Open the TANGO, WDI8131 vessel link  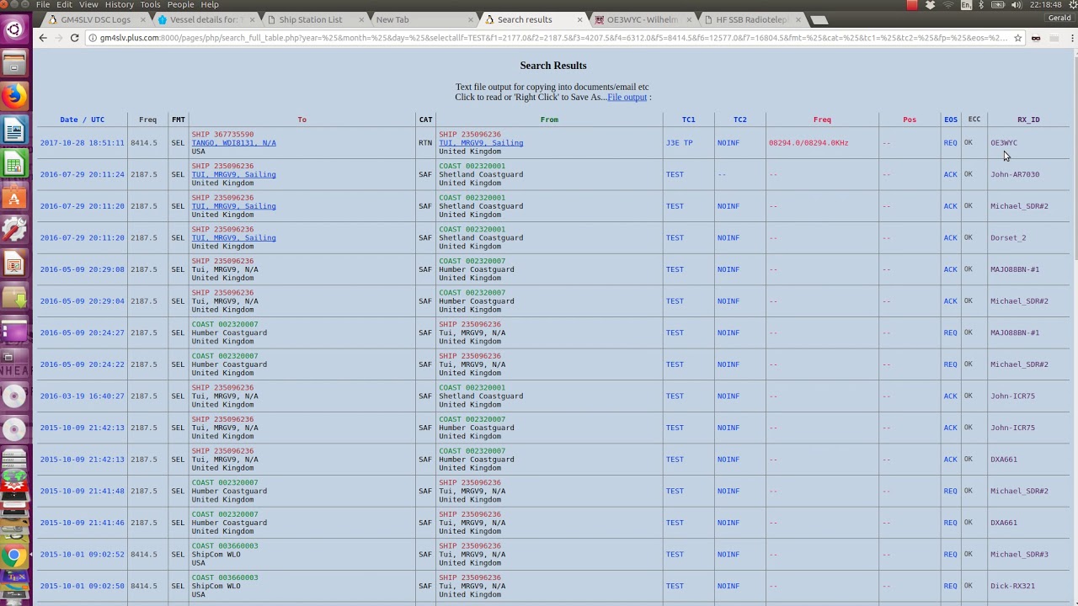click(233, 143)
